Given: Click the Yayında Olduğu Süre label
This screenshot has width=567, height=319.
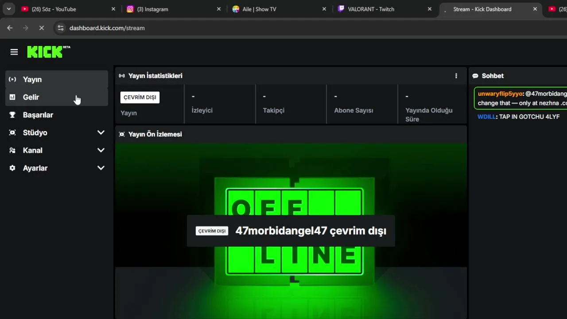Looking at the screenshot, I should (429, 114).
